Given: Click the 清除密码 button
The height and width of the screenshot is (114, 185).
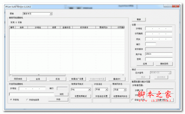Looking at the screenshot, I should tap(164, 64).
